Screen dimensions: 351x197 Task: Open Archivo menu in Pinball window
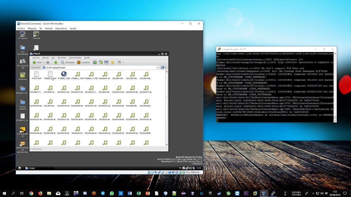click(36, 58)
